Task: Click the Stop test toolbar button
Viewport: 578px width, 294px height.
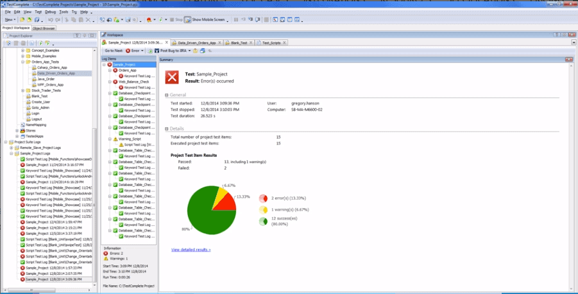Action: pos(176,19)
